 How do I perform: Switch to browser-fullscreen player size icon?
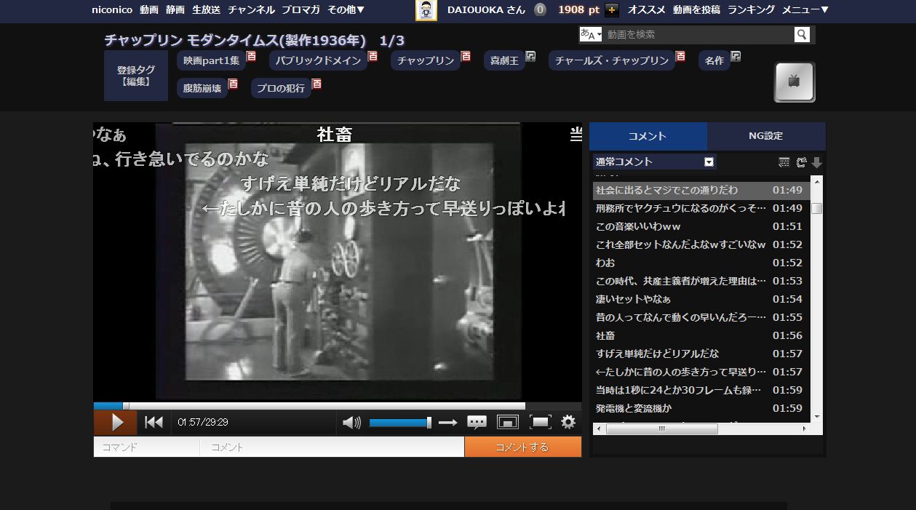click(x=508, y=422)
